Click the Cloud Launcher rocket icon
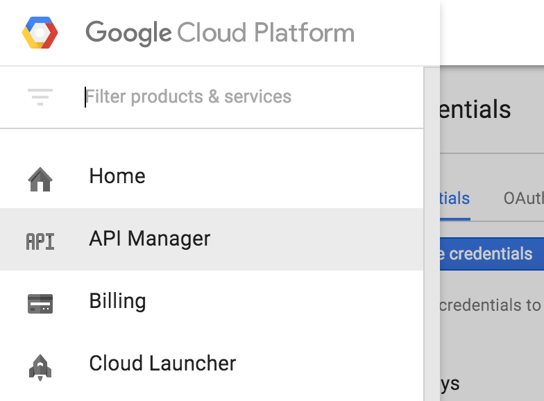 (40, 368)
